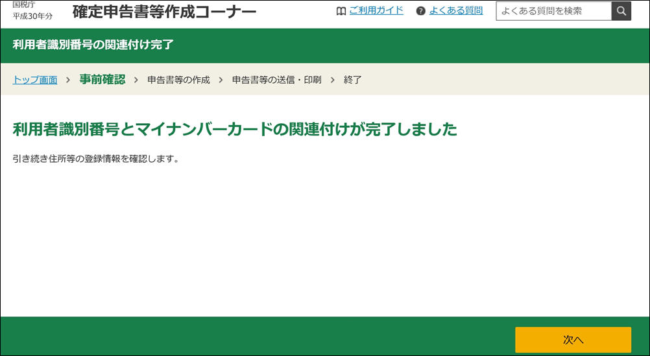Click the question mark icon beside よくある質問

[x=421, y=11]
